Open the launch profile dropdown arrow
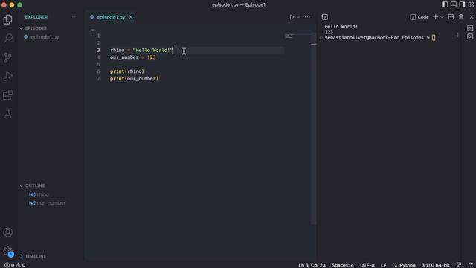Image resolution: width=476 pixels, height=268 pixels. click(442, 17)
